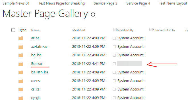The width and height of the screenshot is (188, 103).
Task: Tick the presence checkbox in bg-bg row
Action: click(x=114, y=55)
